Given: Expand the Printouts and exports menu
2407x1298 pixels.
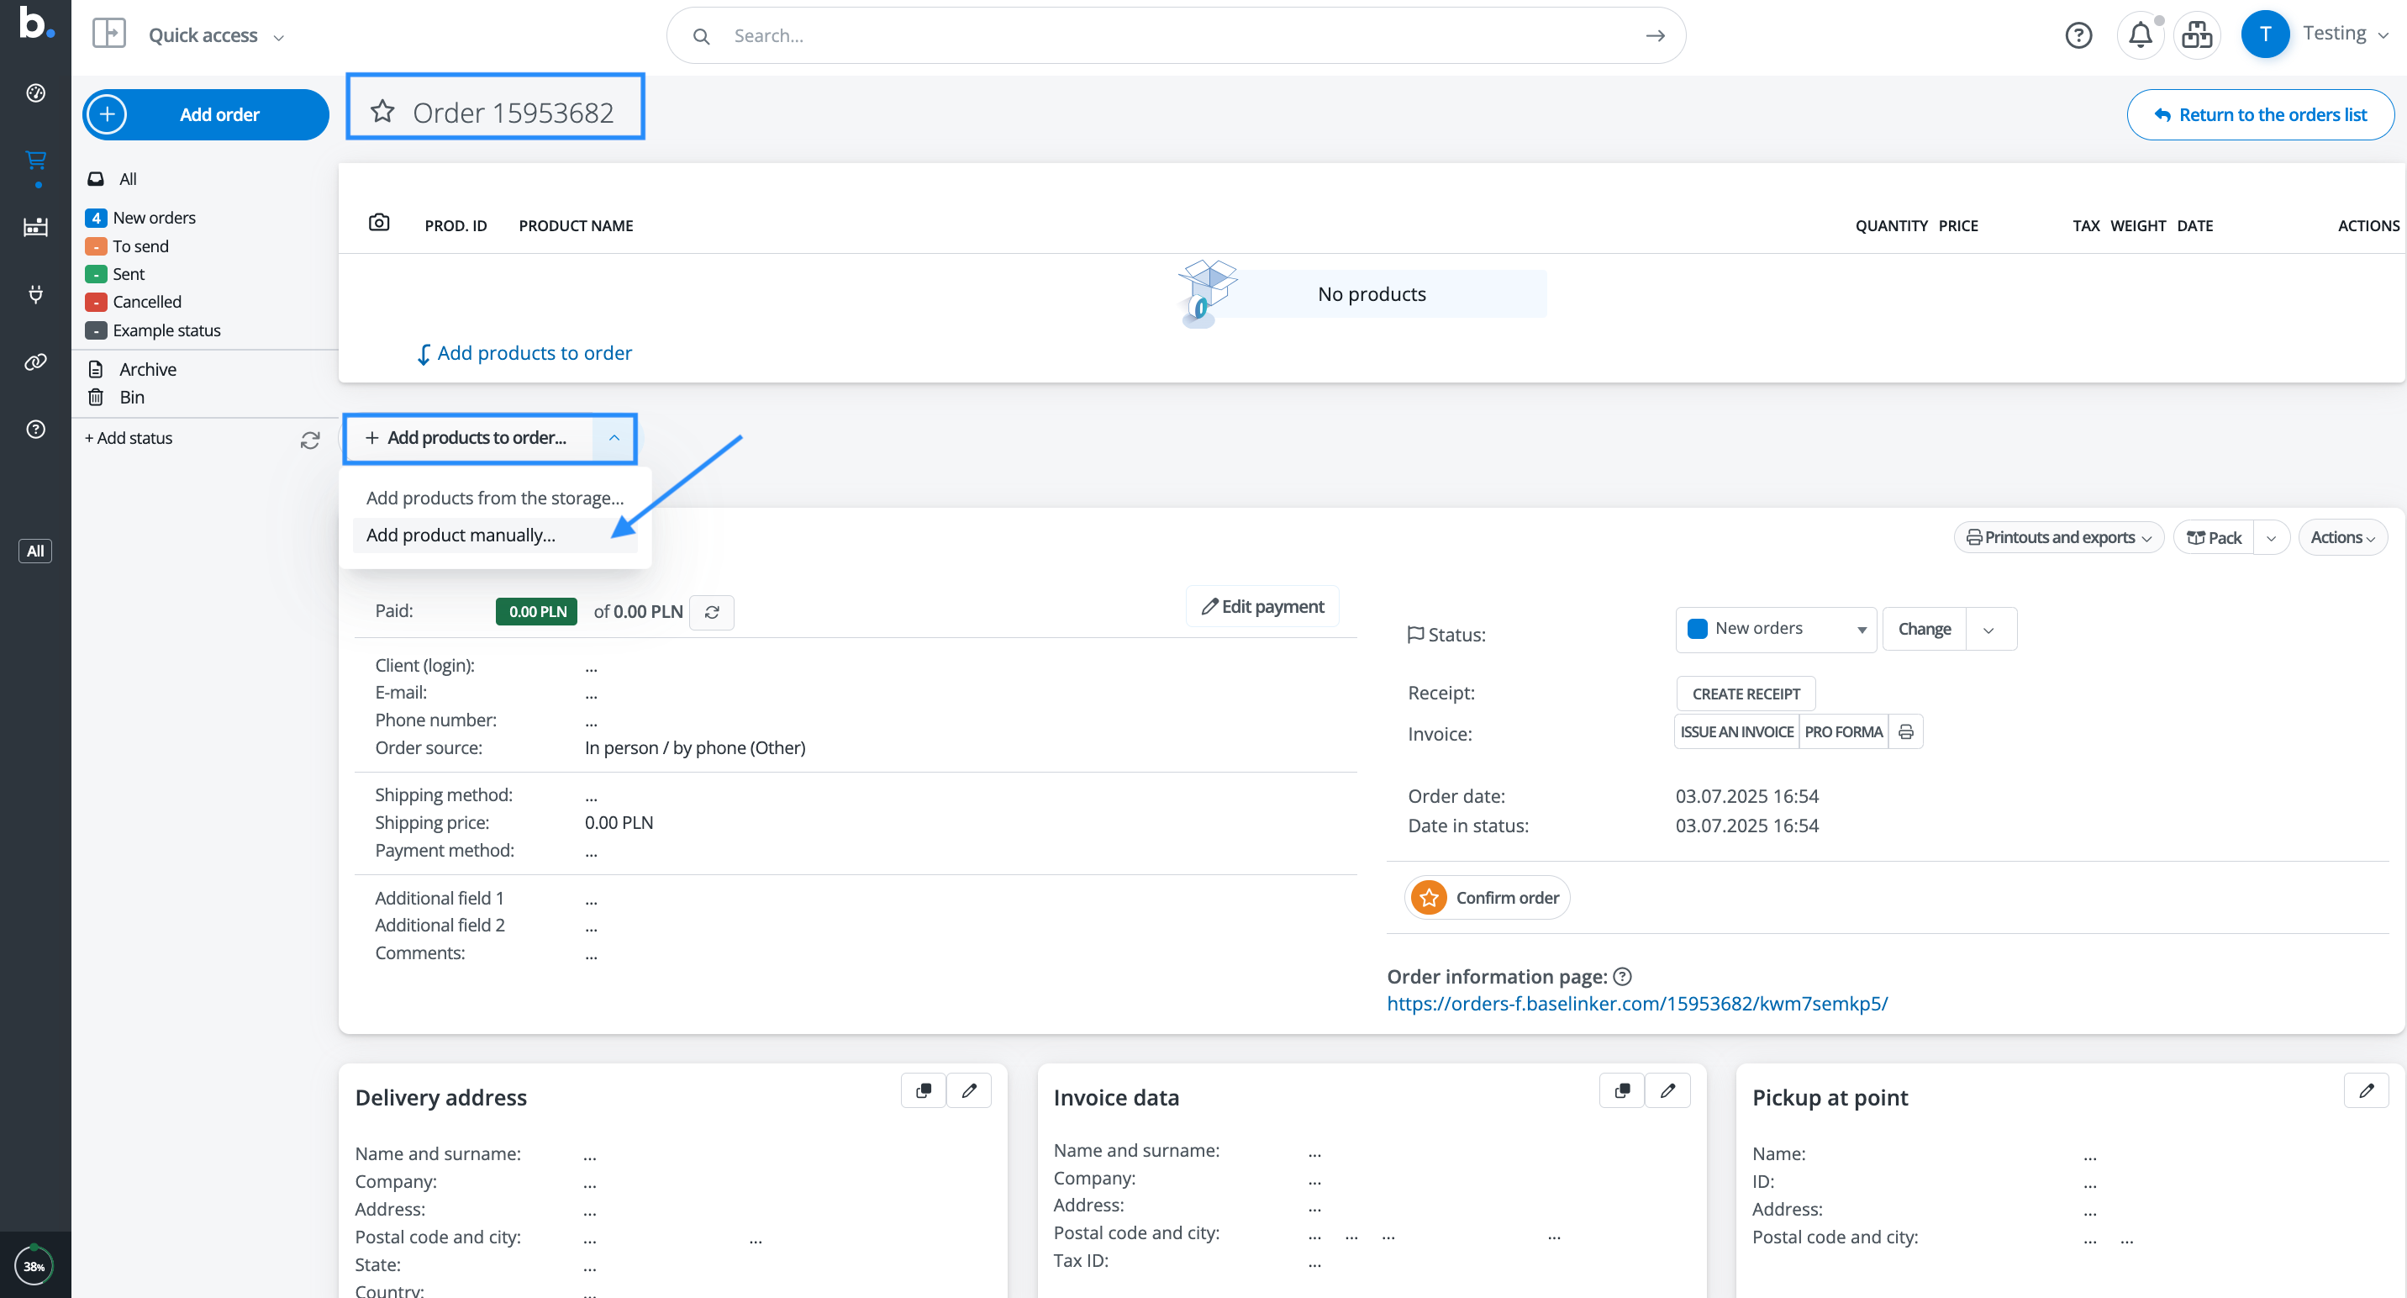Looking at the screenshot, I should (2058, 537).
